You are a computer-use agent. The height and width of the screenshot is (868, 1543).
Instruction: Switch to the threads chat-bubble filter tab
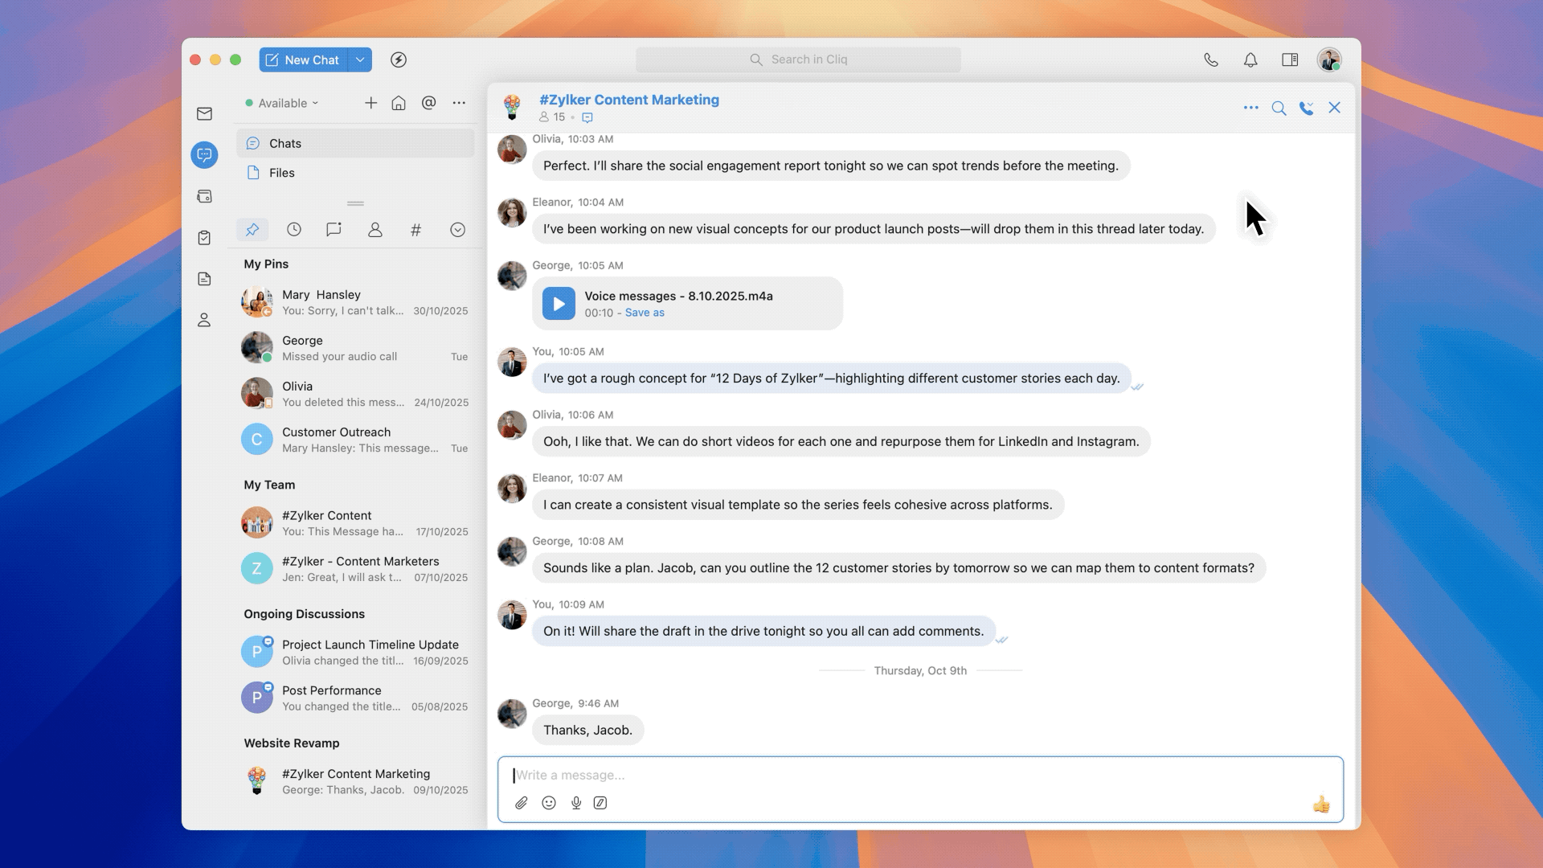coord(334,230)
